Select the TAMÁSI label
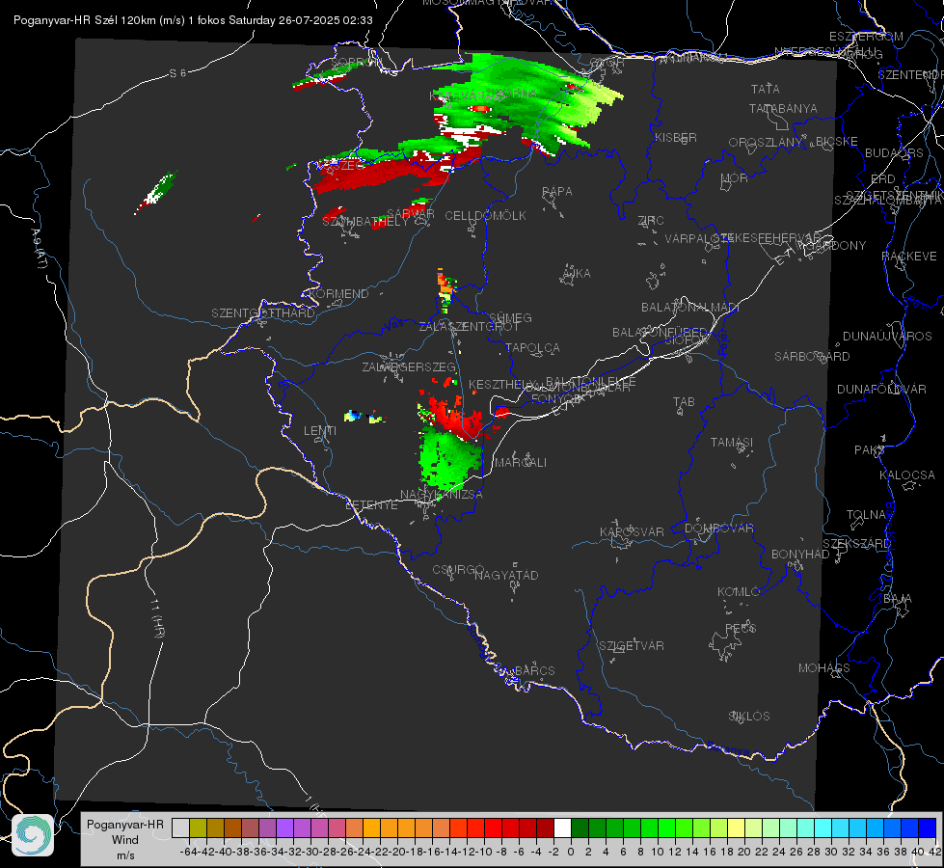Image resolution: width=944 pixels, height=868 pixels. (x=732, y=442)
